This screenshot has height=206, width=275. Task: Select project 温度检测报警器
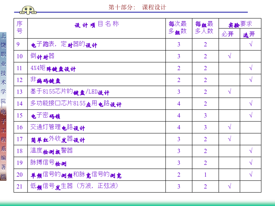pyautogui.click(x=52, y=151)
